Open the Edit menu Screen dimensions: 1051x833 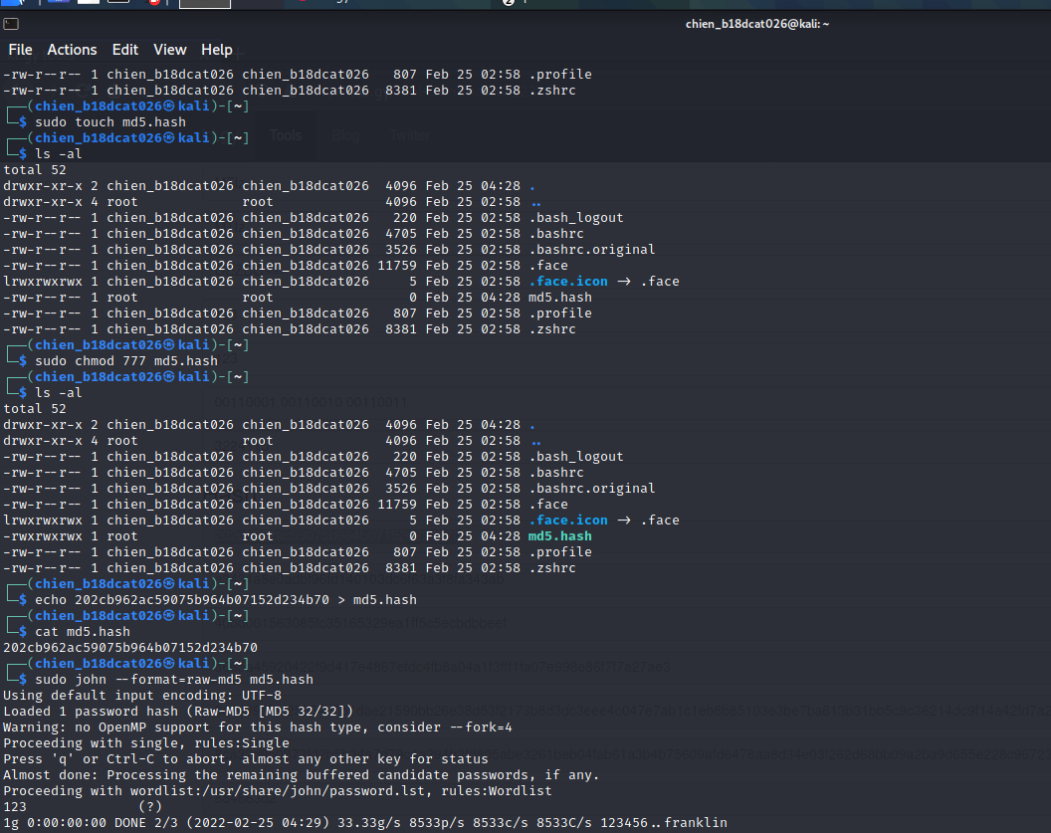pos(125,50)
